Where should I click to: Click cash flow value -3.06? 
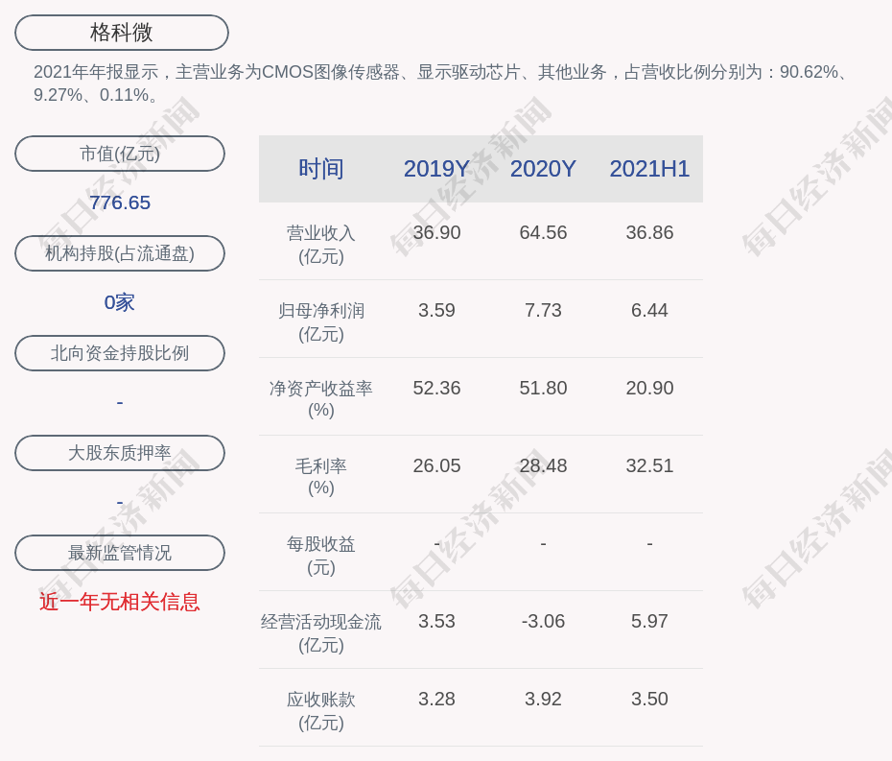543,621
